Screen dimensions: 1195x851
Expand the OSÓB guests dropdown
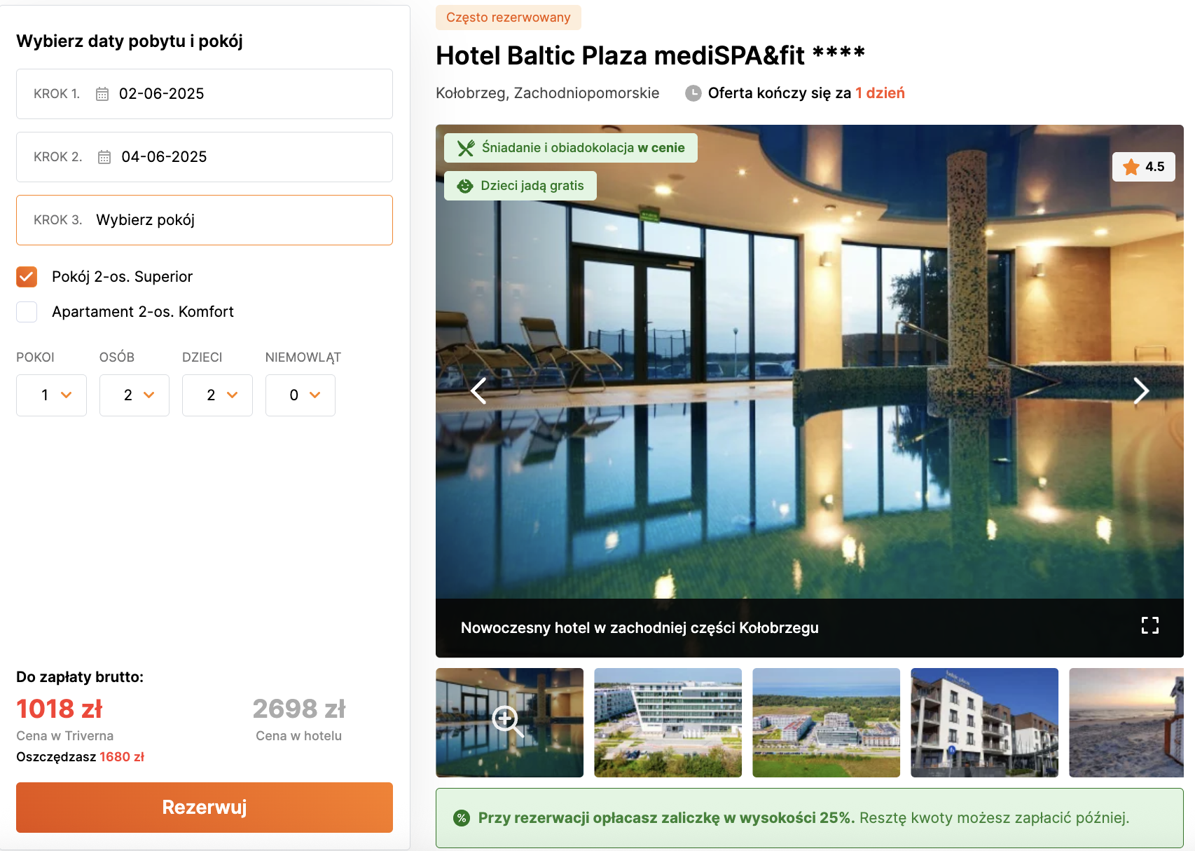(x=134, y=395)
